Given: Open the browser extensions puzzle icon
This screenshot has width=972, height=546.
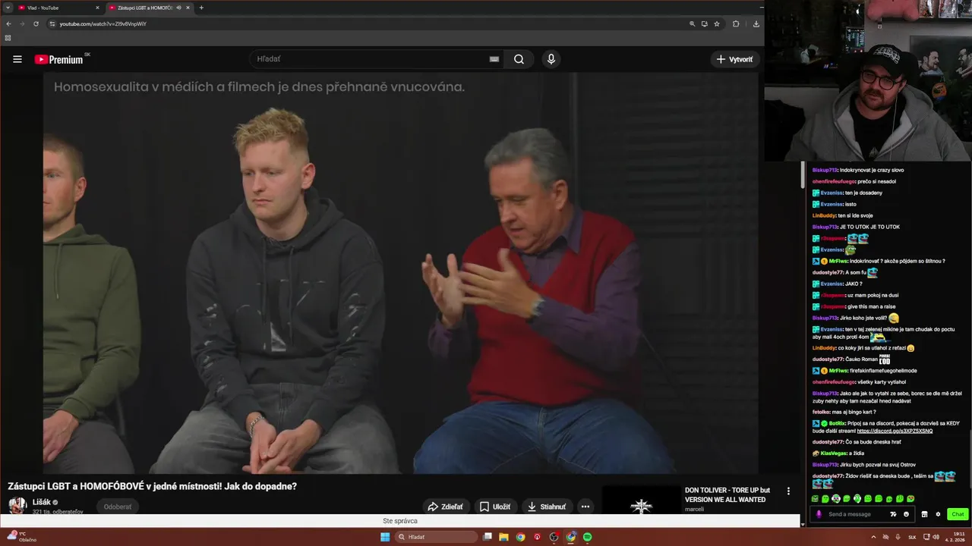Looking at the screenshot, I should click(x=736, y=24).
